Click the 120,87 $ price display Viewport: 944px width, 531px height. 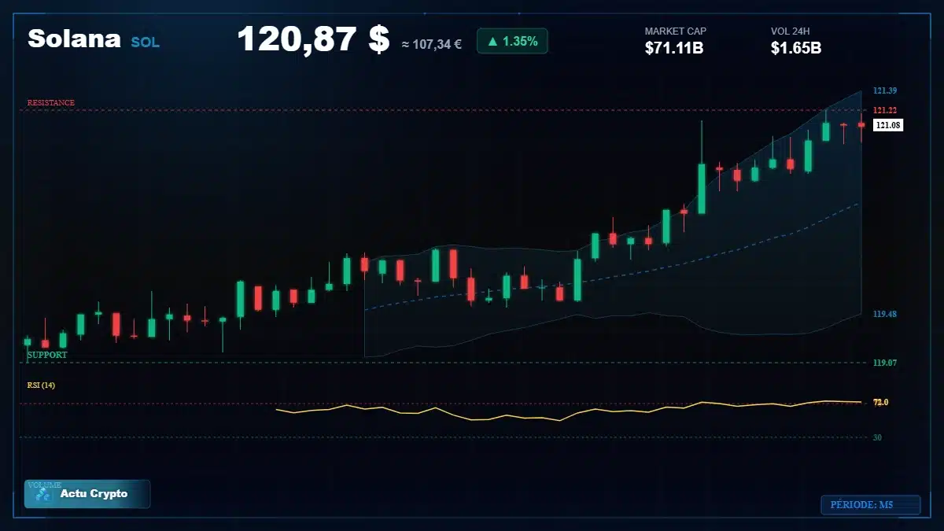point(313,39)
